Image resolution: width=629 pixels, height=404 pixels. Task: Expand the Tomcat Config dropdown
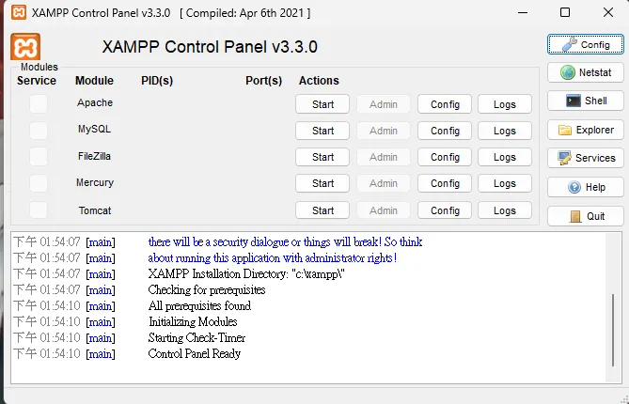pyautogui.click(x=445, y=210)
